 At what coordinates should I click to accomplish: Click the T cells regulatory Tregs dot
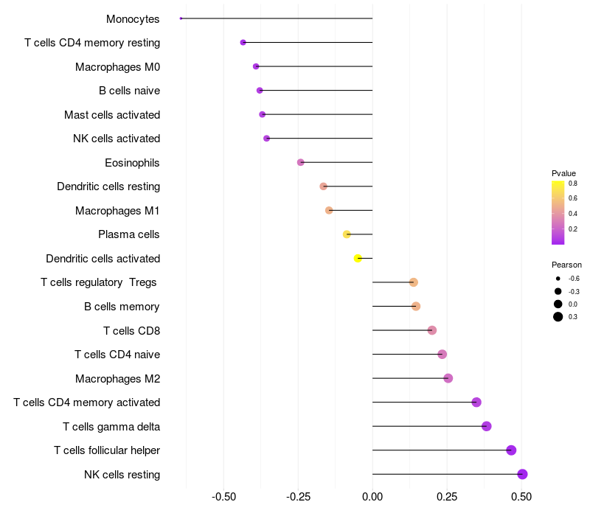pos(413,282)
